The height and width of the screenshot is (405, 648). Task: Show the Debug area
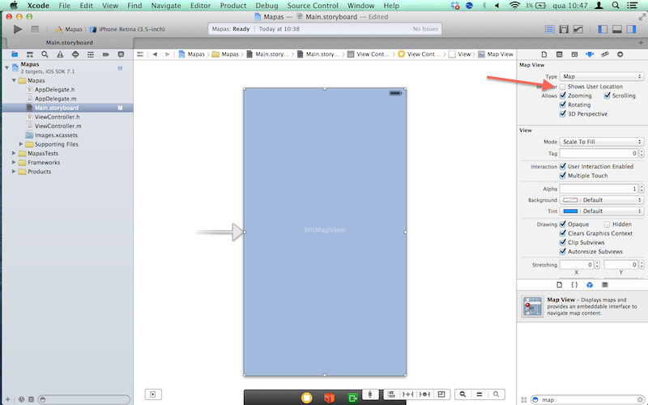[617, 29]
